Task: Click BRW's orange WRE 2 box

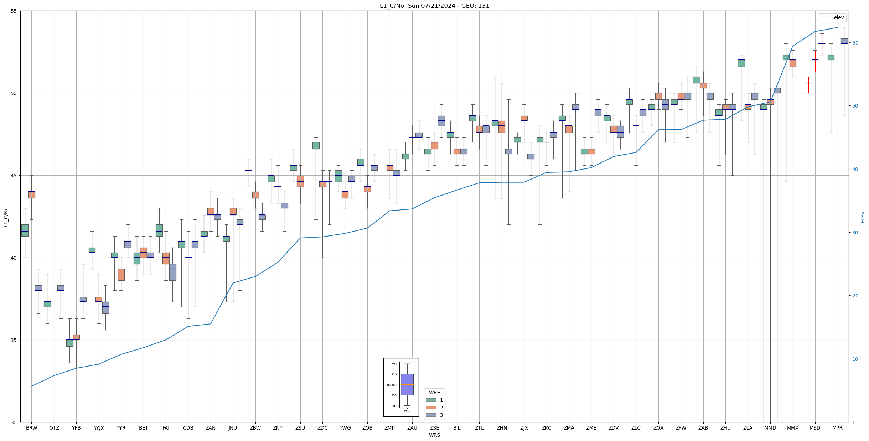Action: click(x=31, y=195)
